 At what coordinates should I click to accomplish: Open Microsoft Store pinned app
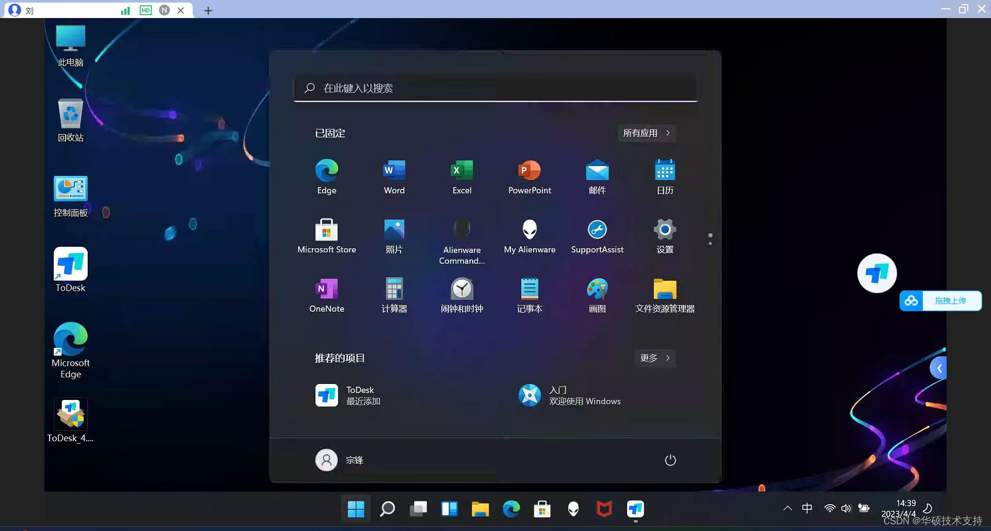click(327, 236)
